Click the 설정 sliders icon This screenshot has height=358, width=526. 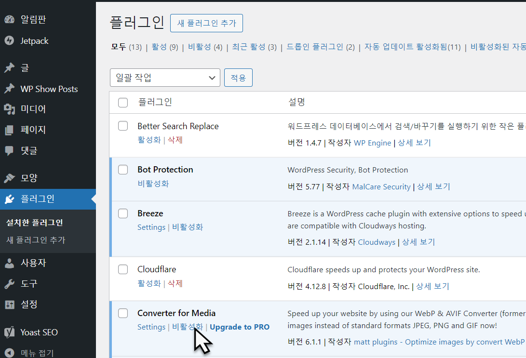[x=9, y=305]
